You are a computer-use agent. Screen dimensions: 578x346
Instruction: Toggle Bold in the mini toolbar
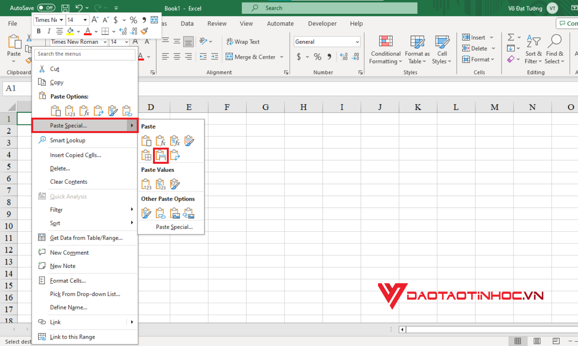click(39, 31)
